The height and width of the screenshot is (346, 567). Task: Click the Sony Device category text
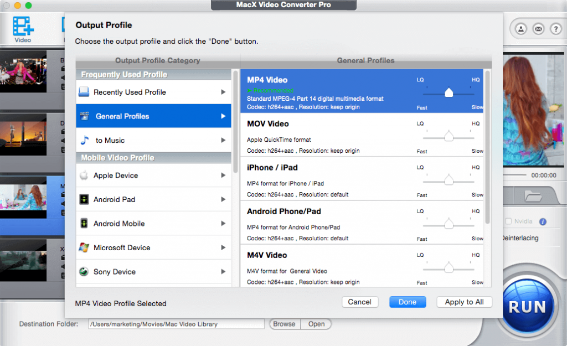(x=114, y=271)
